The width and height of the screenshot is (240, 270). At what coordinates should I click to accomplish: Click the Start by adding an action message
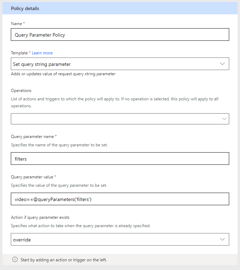[63, 260]
